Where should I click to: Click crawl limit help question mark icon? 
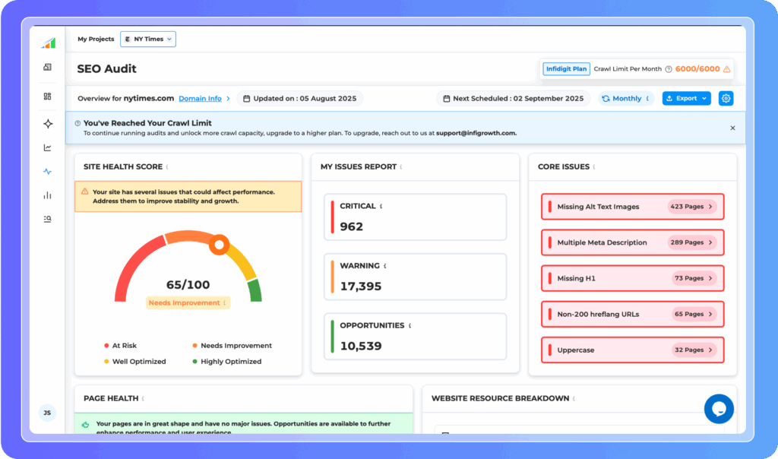pyautogui.click(x=669, y=69)
